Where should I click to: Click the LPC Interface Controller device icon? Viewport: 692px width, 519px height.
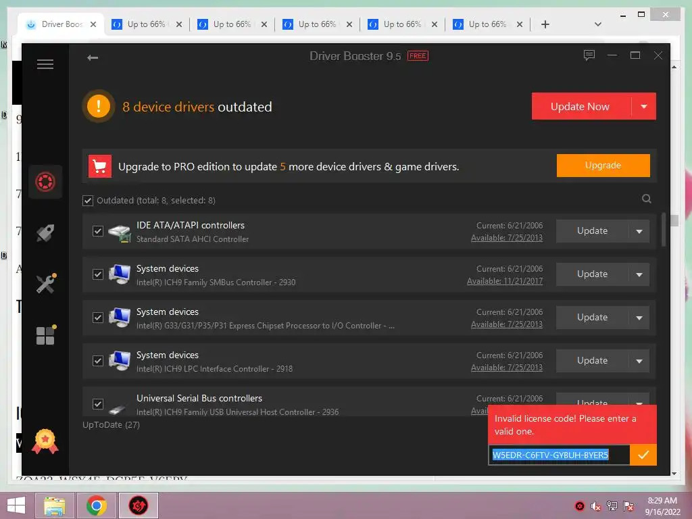click(120, 361)
